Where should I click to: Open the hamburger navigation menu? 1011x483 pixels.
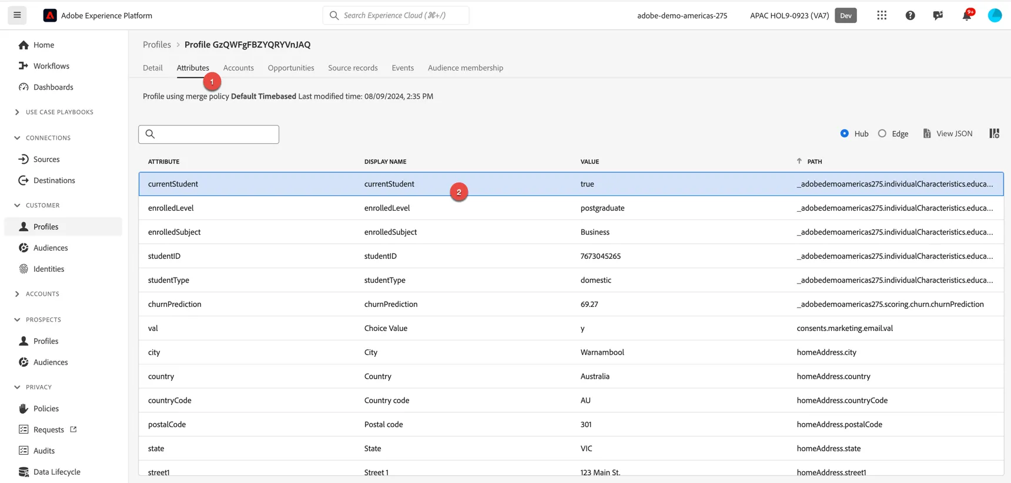tap(17, 15)
